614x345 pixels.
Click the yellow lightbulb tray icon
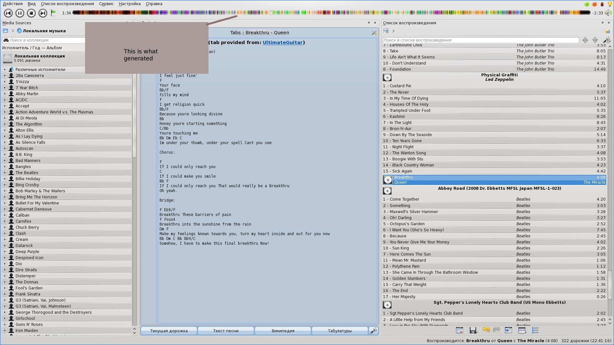tap(610, 4)
